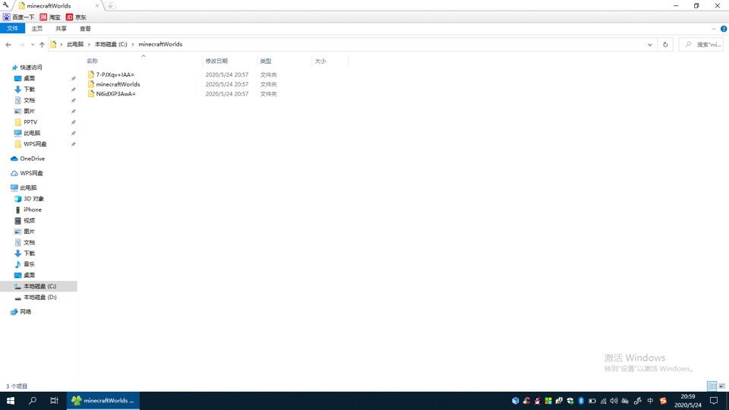This screenshot has width=729, height=410.
Task: Open the 文件 ribbon menu
Action: (x=13, y=28)
